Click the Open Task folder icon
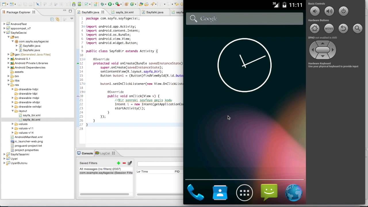This screenshot has width=368, height=207. pos(146,4)
